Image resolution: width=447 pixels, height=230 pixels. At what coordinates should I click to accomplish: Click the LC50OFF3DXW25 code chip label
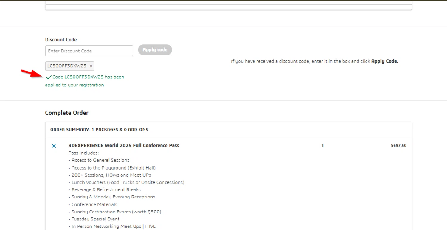click(x=67, y=66)
